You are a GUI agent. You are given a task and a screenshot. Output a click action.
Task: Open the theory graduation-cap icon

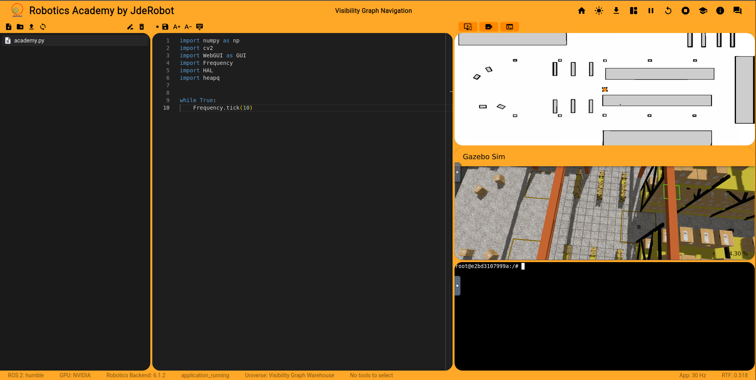point(702,11)
